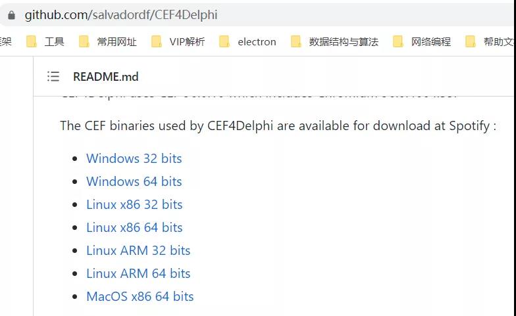Click the lock icon in address bar

(x=11, y=15)
